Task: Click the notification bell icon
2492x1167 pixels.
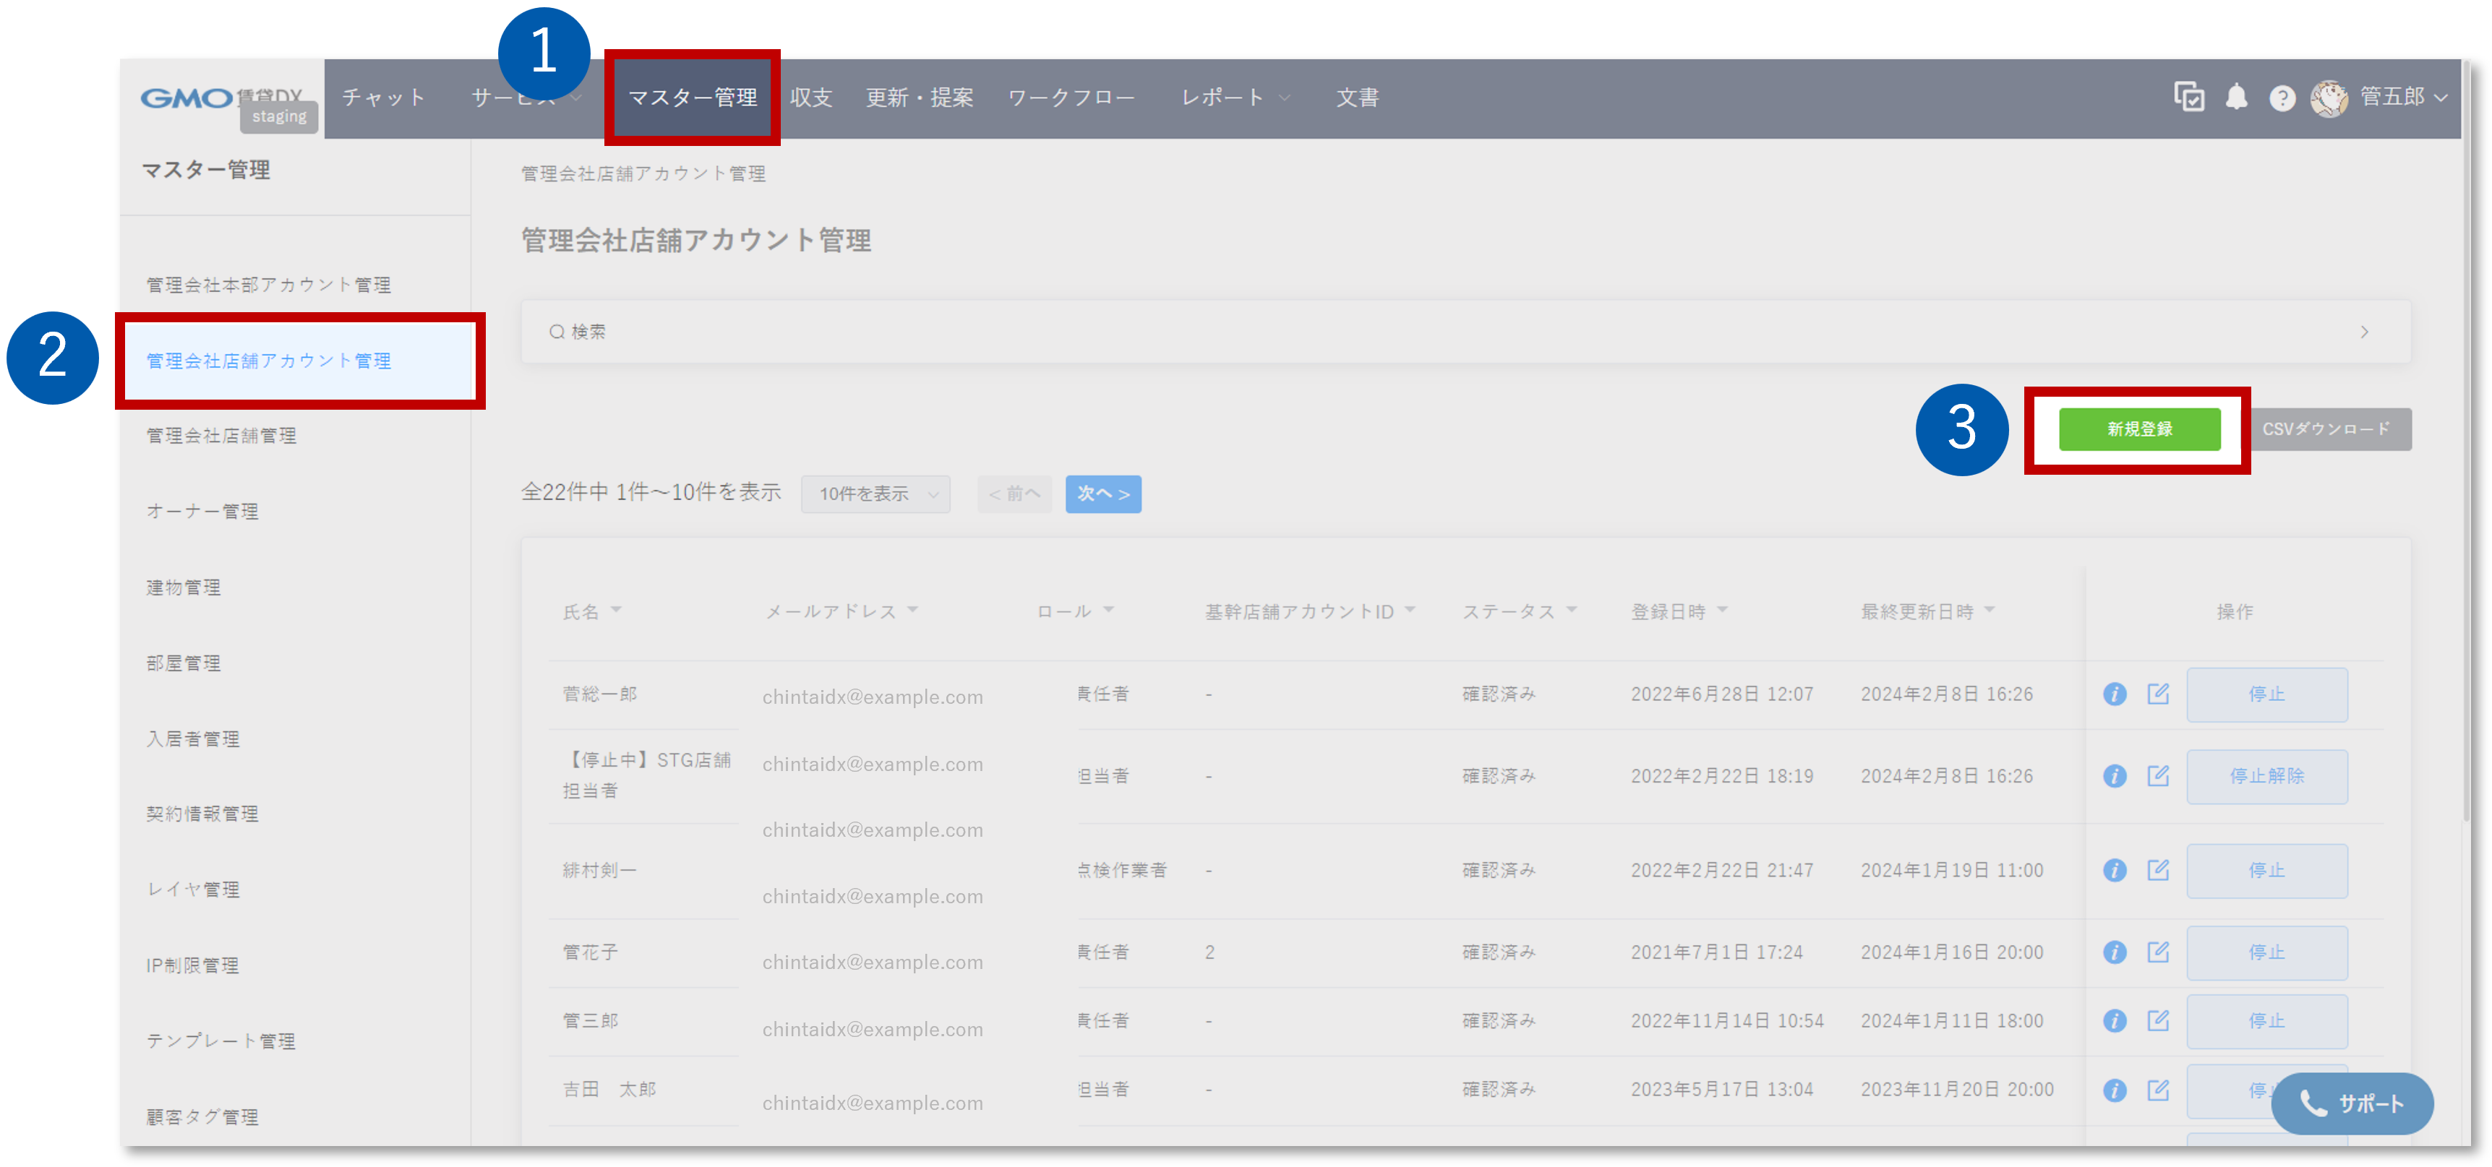Action: (x=2235, y=97)
